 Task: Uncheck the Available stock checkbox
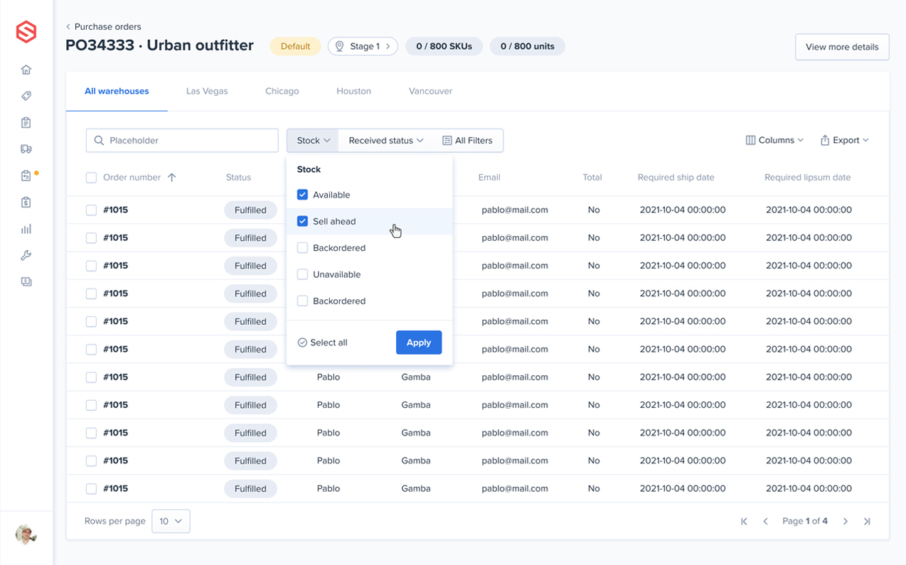click(302, 195)
